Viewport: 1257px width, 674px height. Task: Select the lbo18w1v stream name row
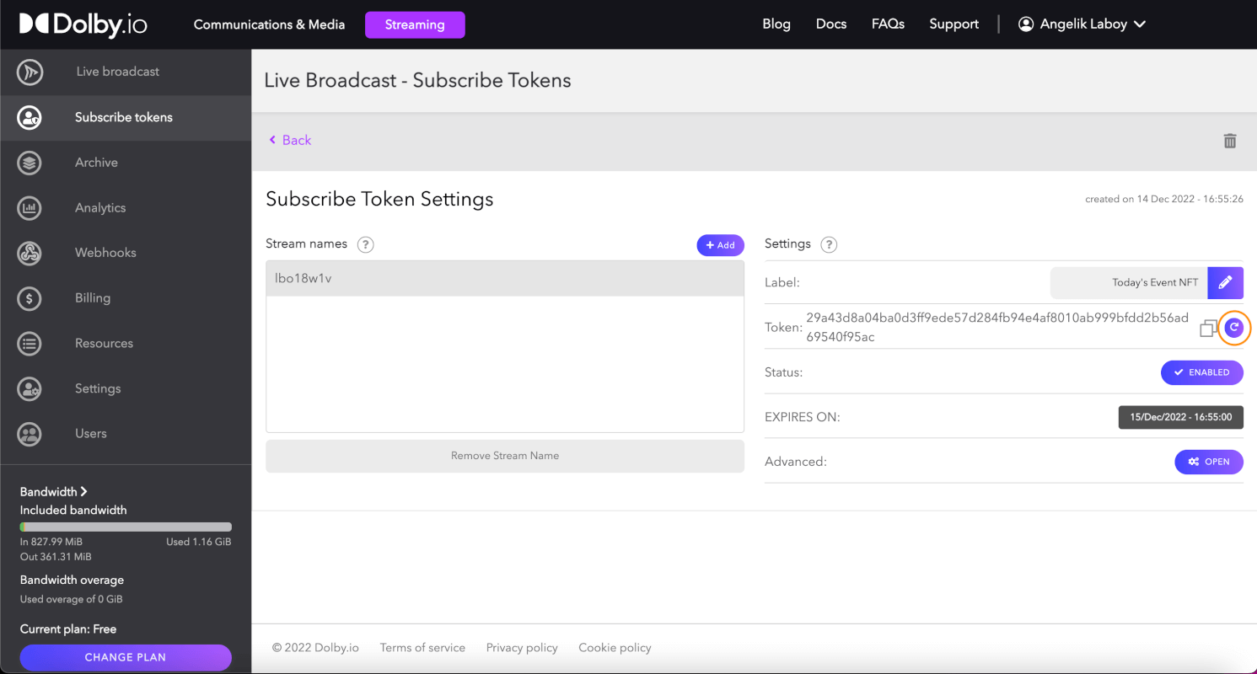point(504,278)
